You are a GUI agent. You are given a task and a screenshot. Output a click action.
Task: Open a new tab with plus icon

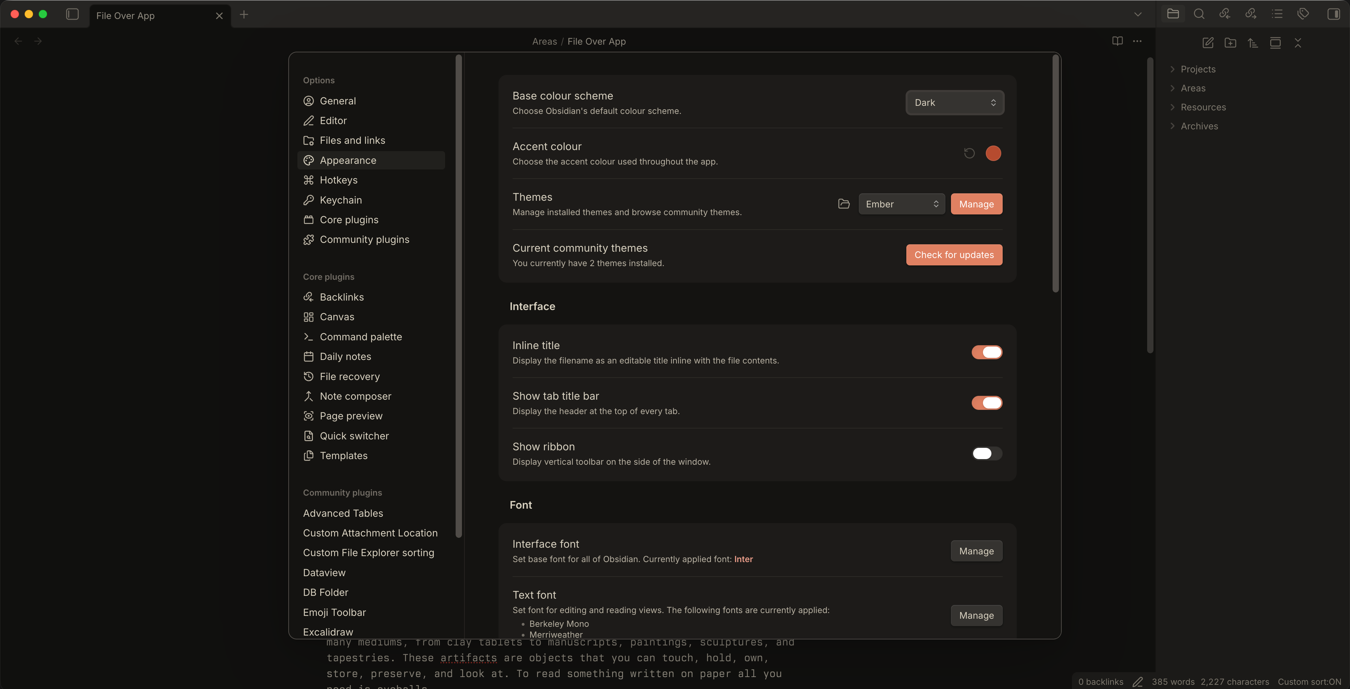[244, 15]
